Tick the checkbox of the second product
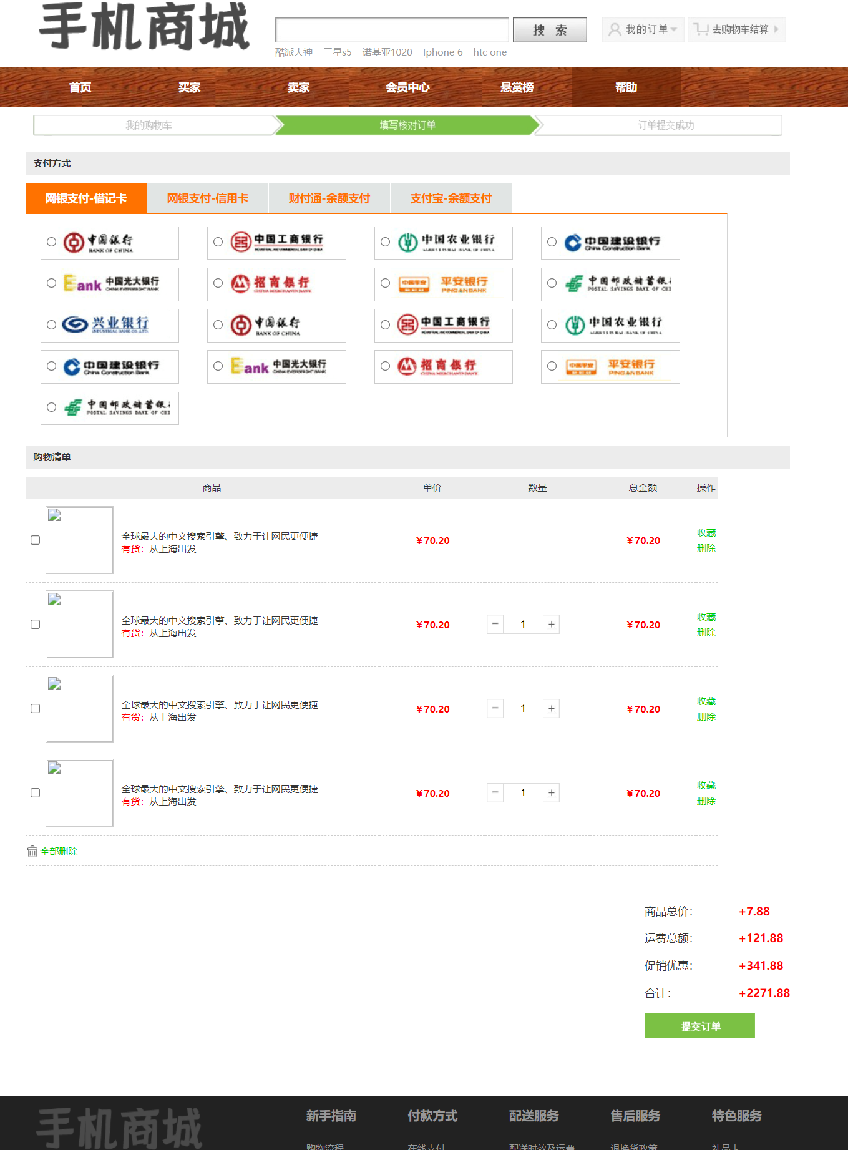This screenshot has height=1150, width=848. (x=35, y=624)
